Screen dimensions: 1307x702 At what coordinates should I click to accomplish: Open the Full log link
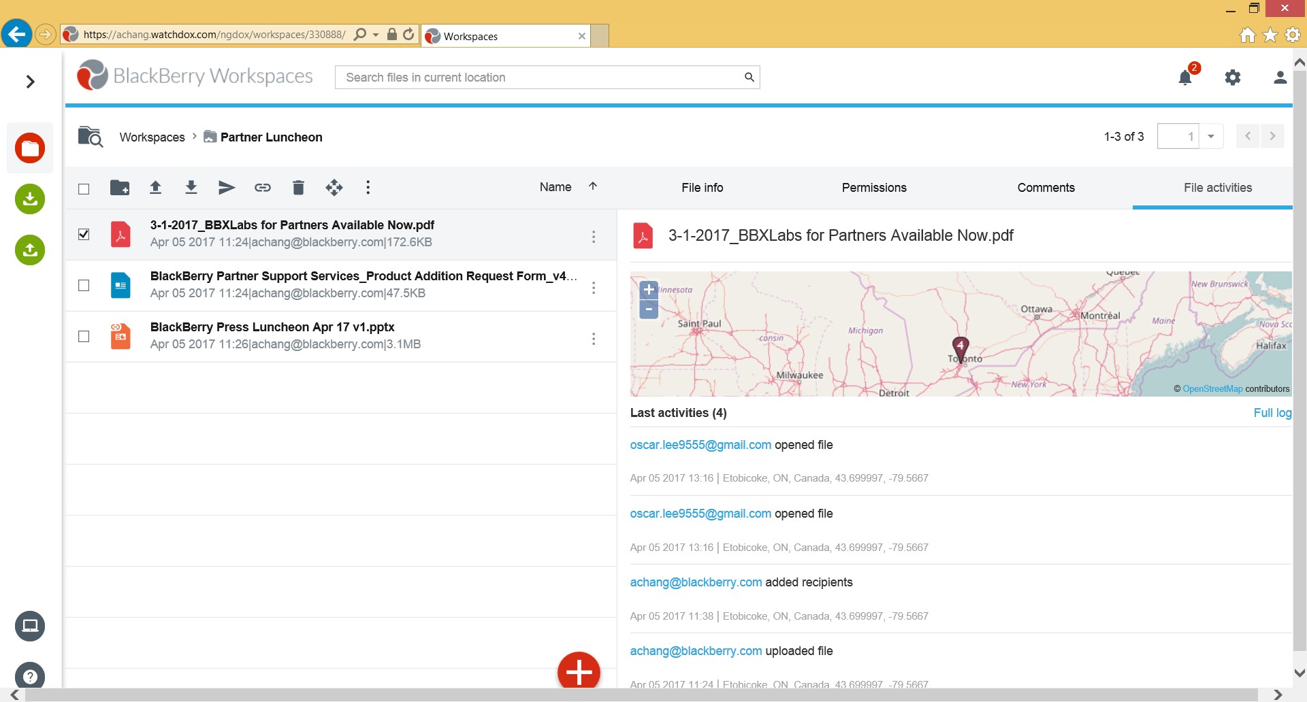(1272, 413)
